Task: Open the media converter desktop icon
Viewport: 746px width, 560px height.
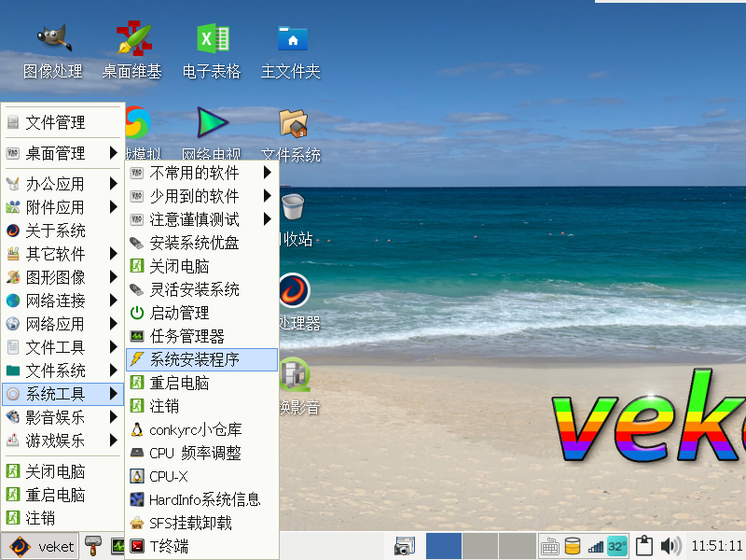Action: click(295, 374)
